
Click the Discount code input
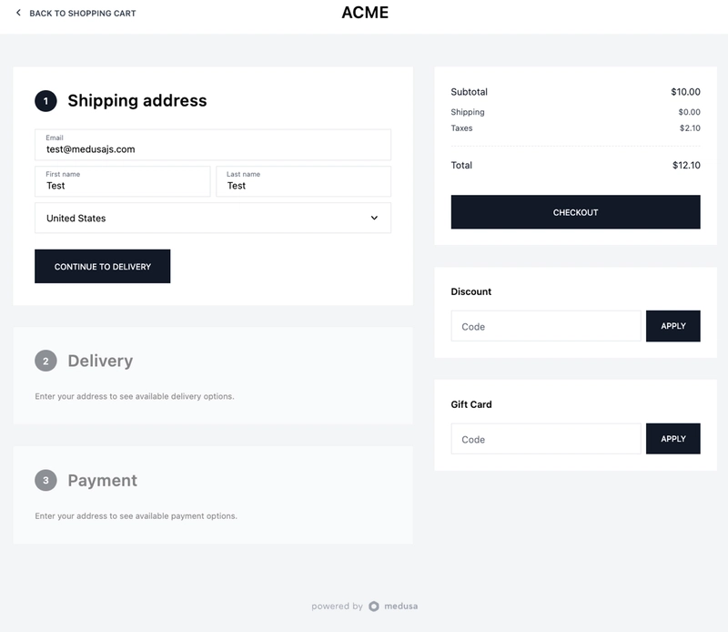coord(545,326)
